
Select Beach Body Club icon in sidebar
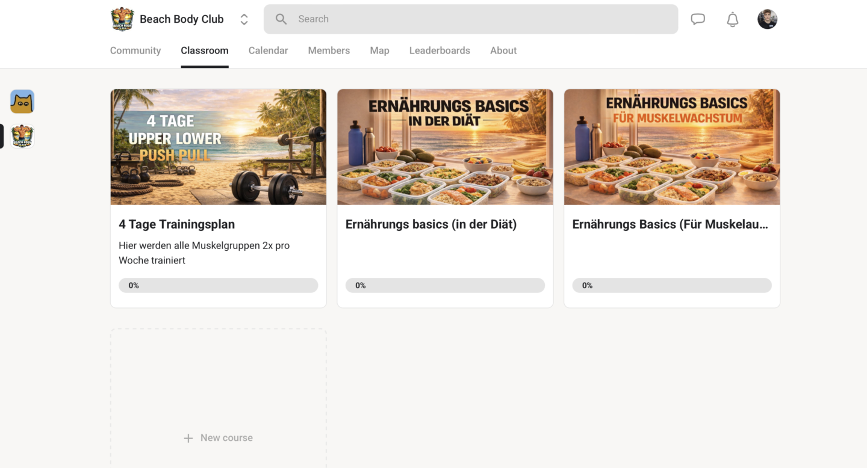pos(22,137)
